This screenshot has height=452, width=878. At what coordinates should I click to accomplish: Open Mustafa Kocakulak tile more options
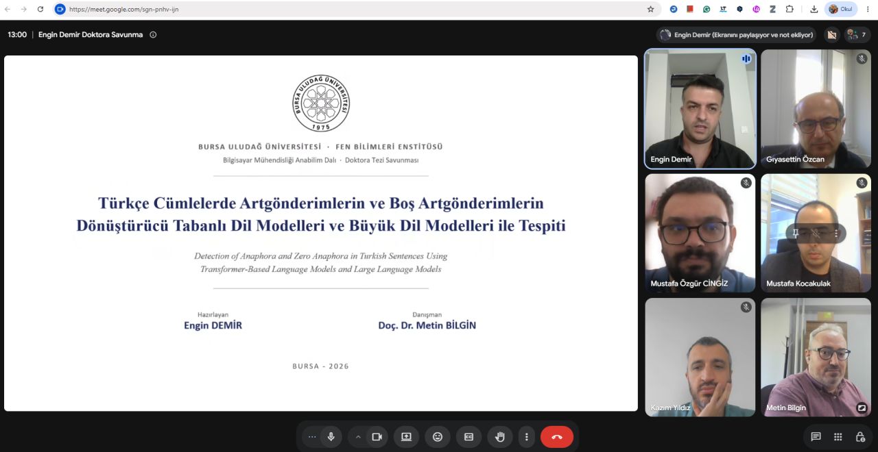836,234
